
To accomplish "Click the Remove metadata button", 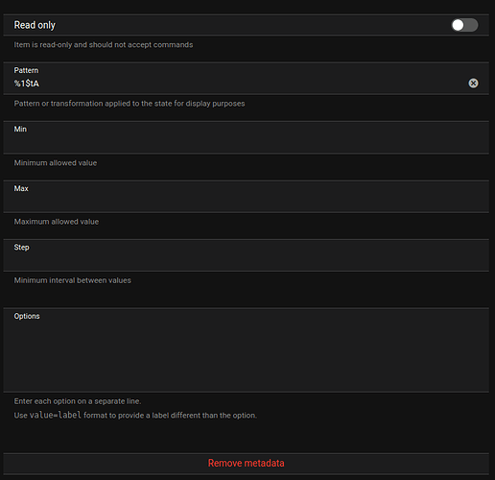I will [x=246, y=463].
